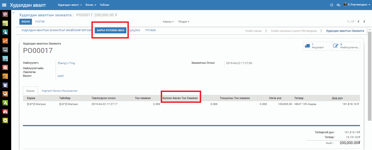The width and height of the screenshot is (372, 150).
Task: Click the ЗАСАХ edit button
Action: pyautogui.click(x=25, y=21)
